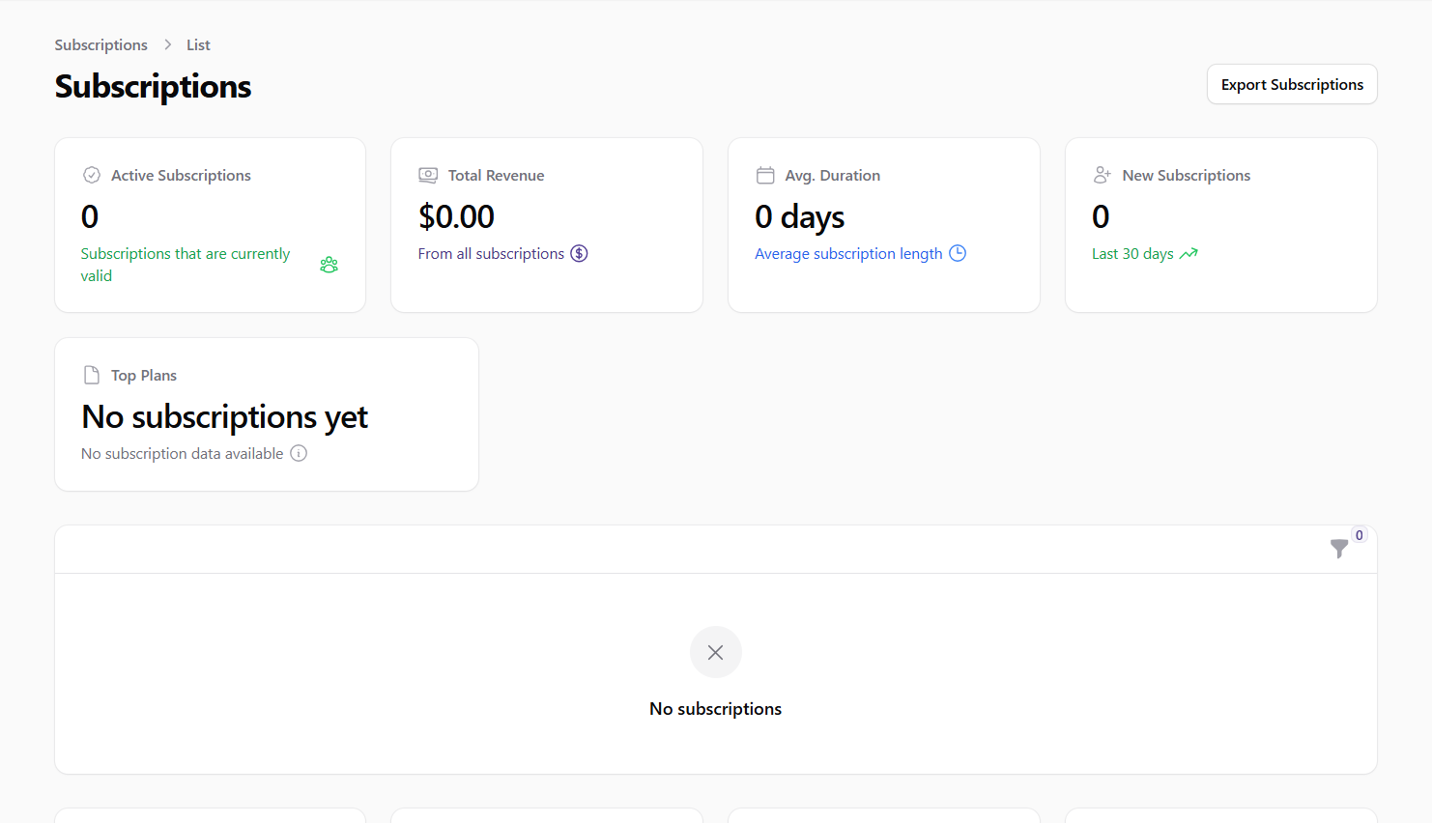Image resolution: width=1432 pixels, height=823 pixels.
Task: Open the table filter funnel
Action: [1339, 549]
